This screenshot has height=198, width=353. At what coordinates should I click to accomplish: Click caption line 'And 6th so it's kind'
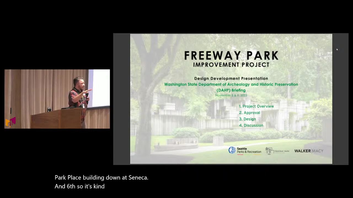80,186
